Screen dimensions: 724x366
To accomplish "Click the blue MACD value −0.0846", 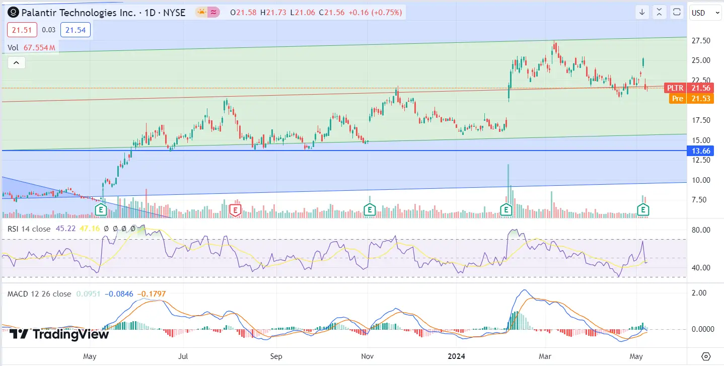I will (x=119, y=294).
